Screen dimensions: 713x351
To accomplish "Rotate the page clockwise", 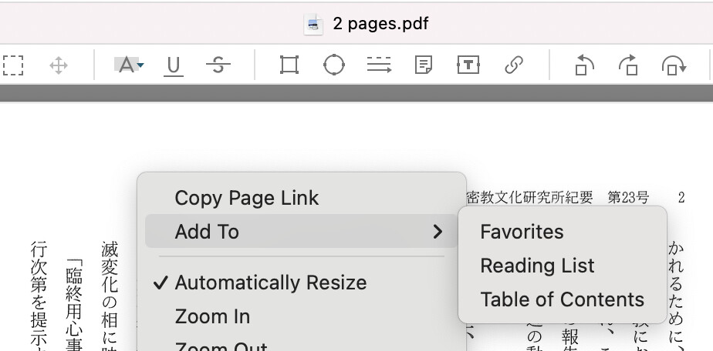I will (628, 65).
